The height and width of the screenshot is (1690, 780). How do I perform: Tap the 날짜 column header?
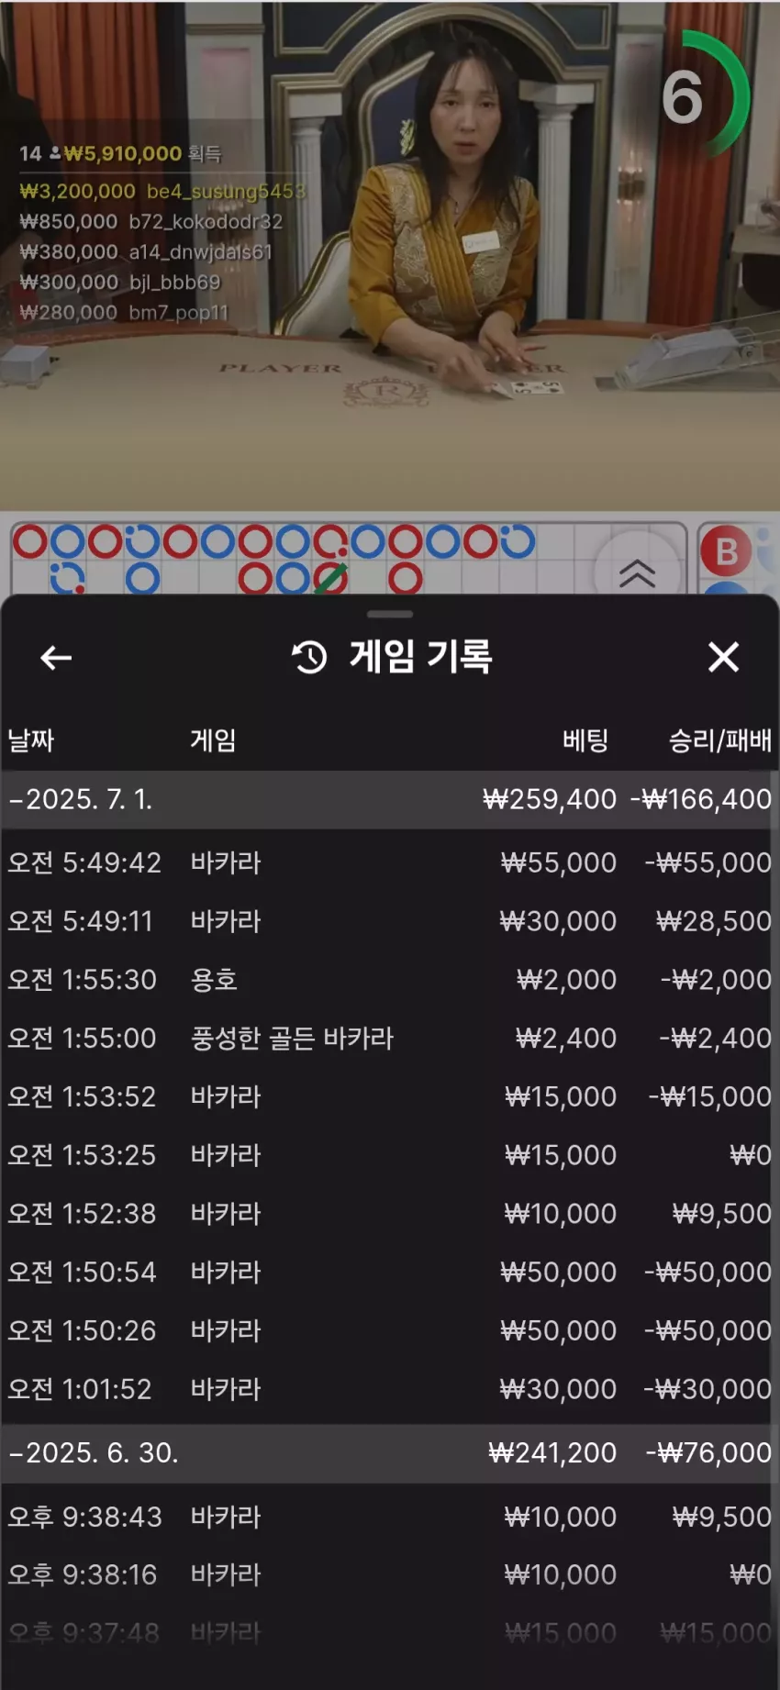[x=31, y=739]
